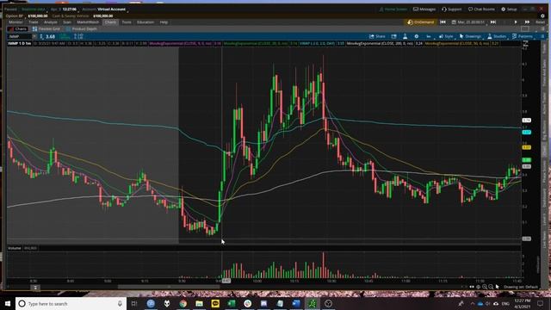Open Support
This screenshot has width=551, height=310.
[x=451, y=9]
